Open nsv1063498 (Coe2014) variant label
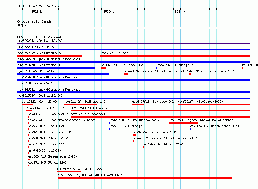This screenshot has width=258, height=189. pos(117,53)
